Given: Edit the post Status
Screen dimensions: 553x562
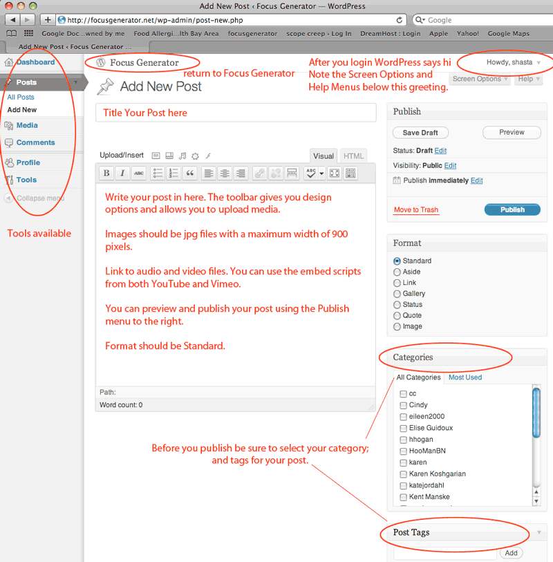Looking at the screenshot, I should [440, 151].
